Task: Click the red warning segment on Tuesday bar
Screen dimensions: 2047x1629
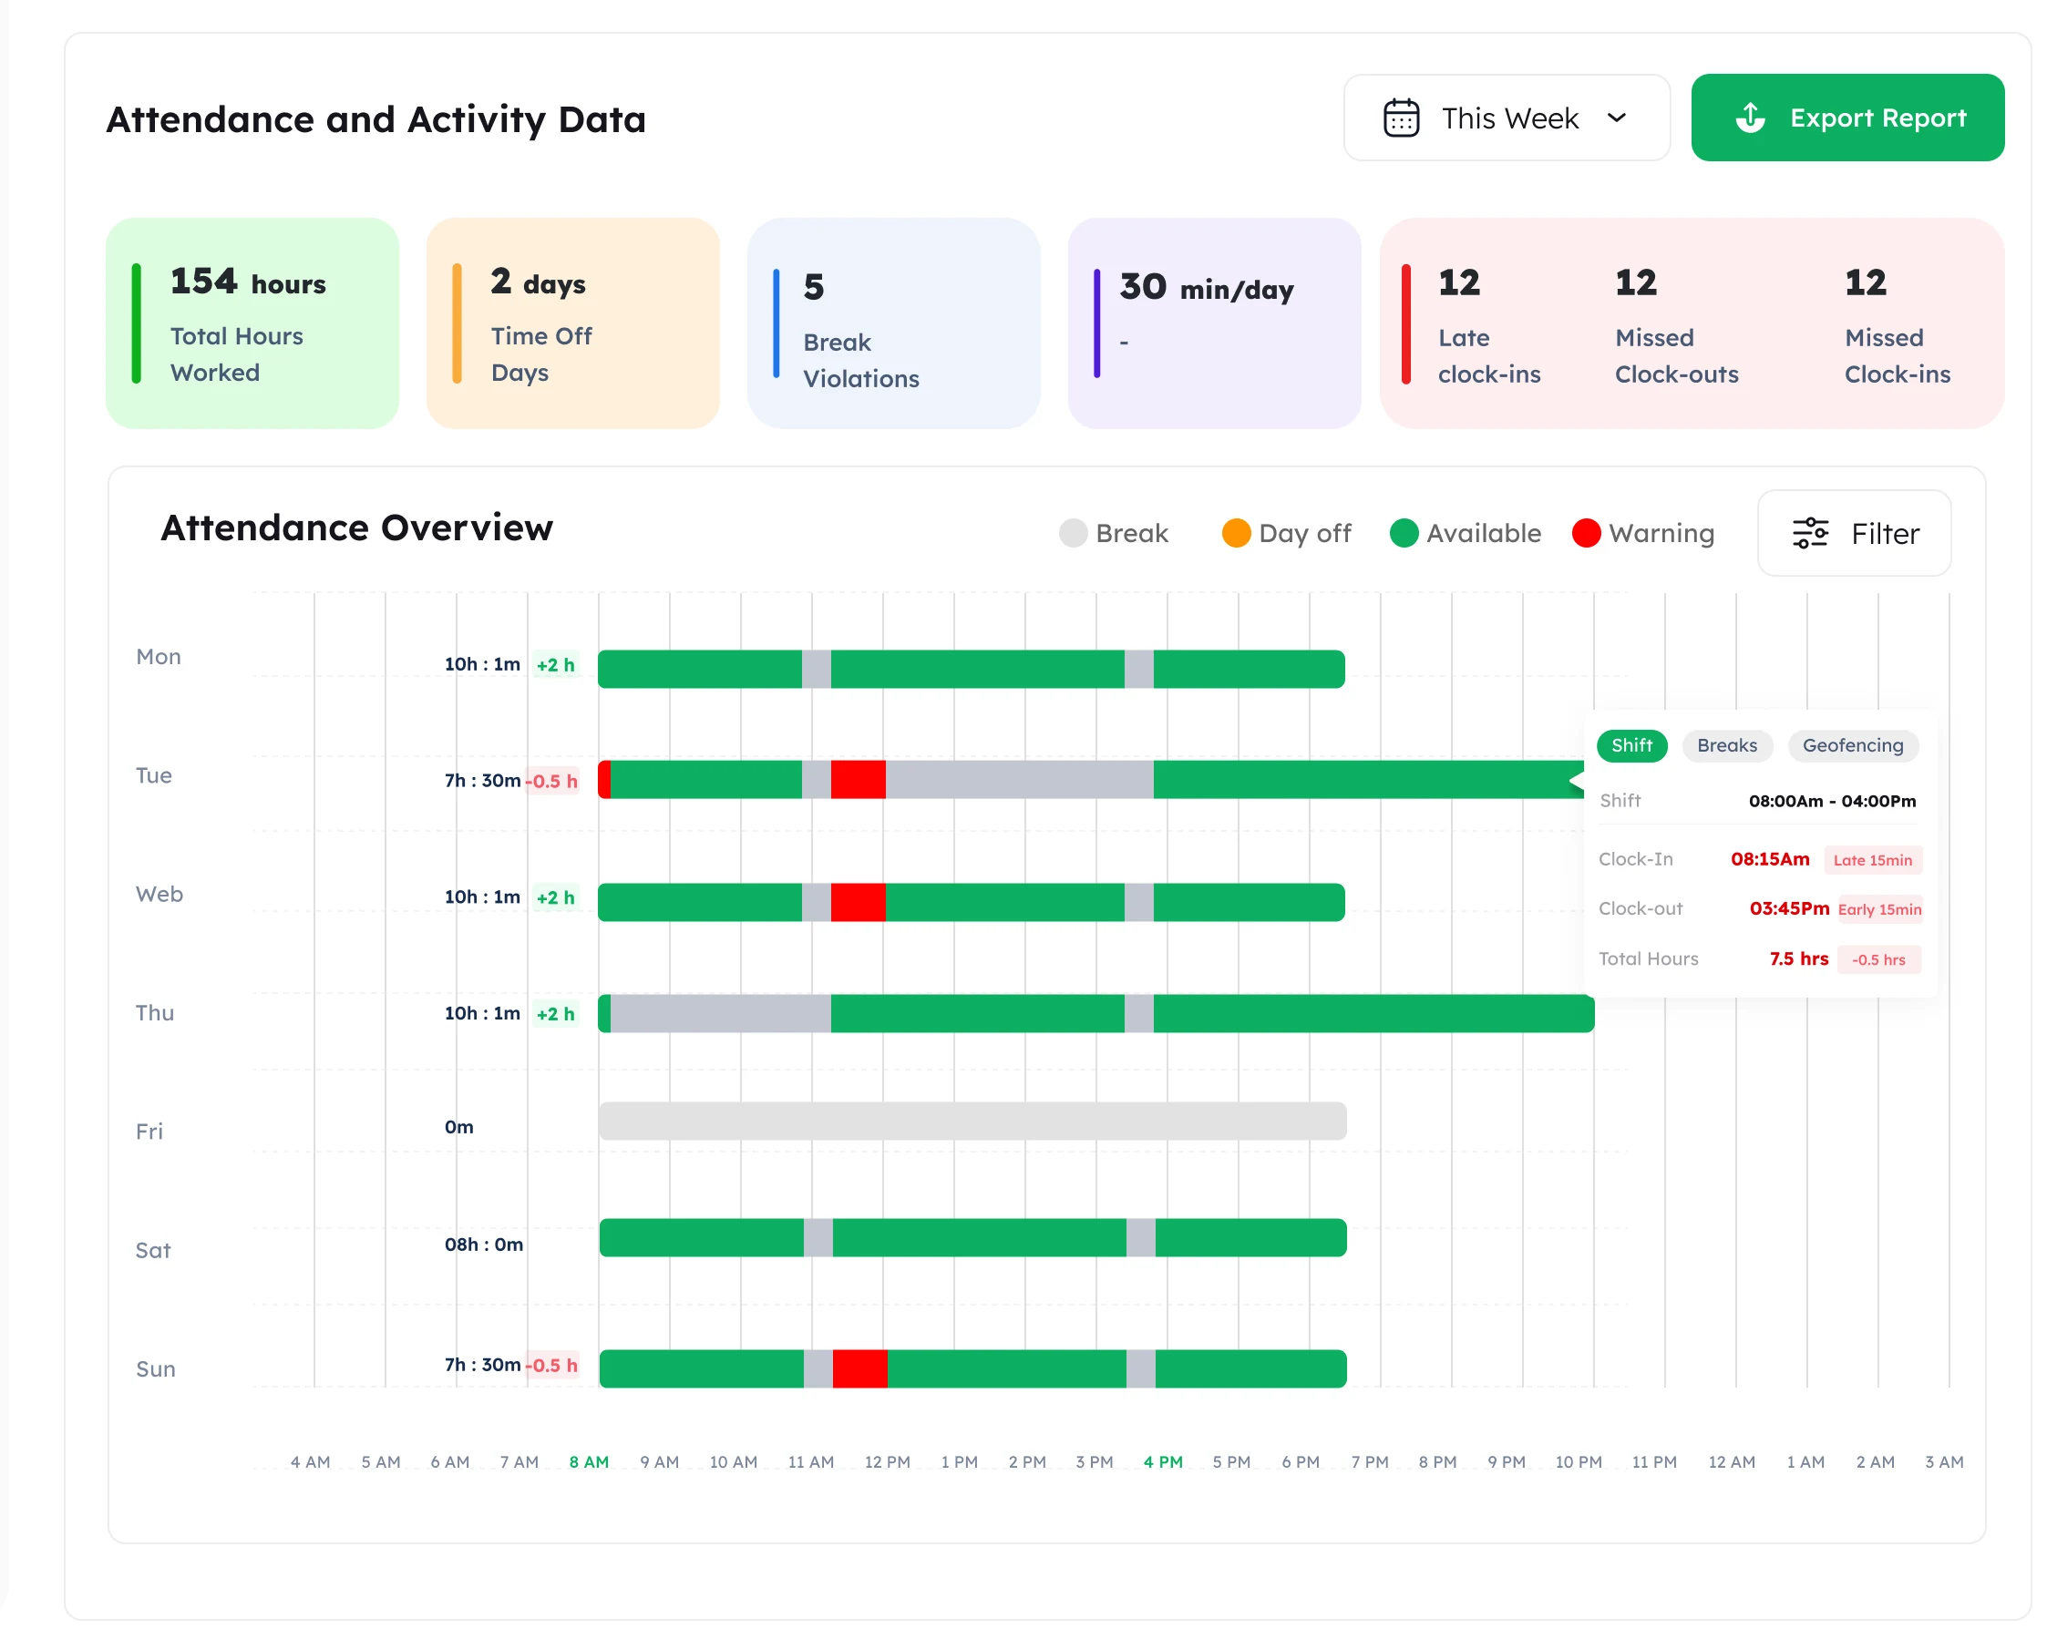Action: 859,780
